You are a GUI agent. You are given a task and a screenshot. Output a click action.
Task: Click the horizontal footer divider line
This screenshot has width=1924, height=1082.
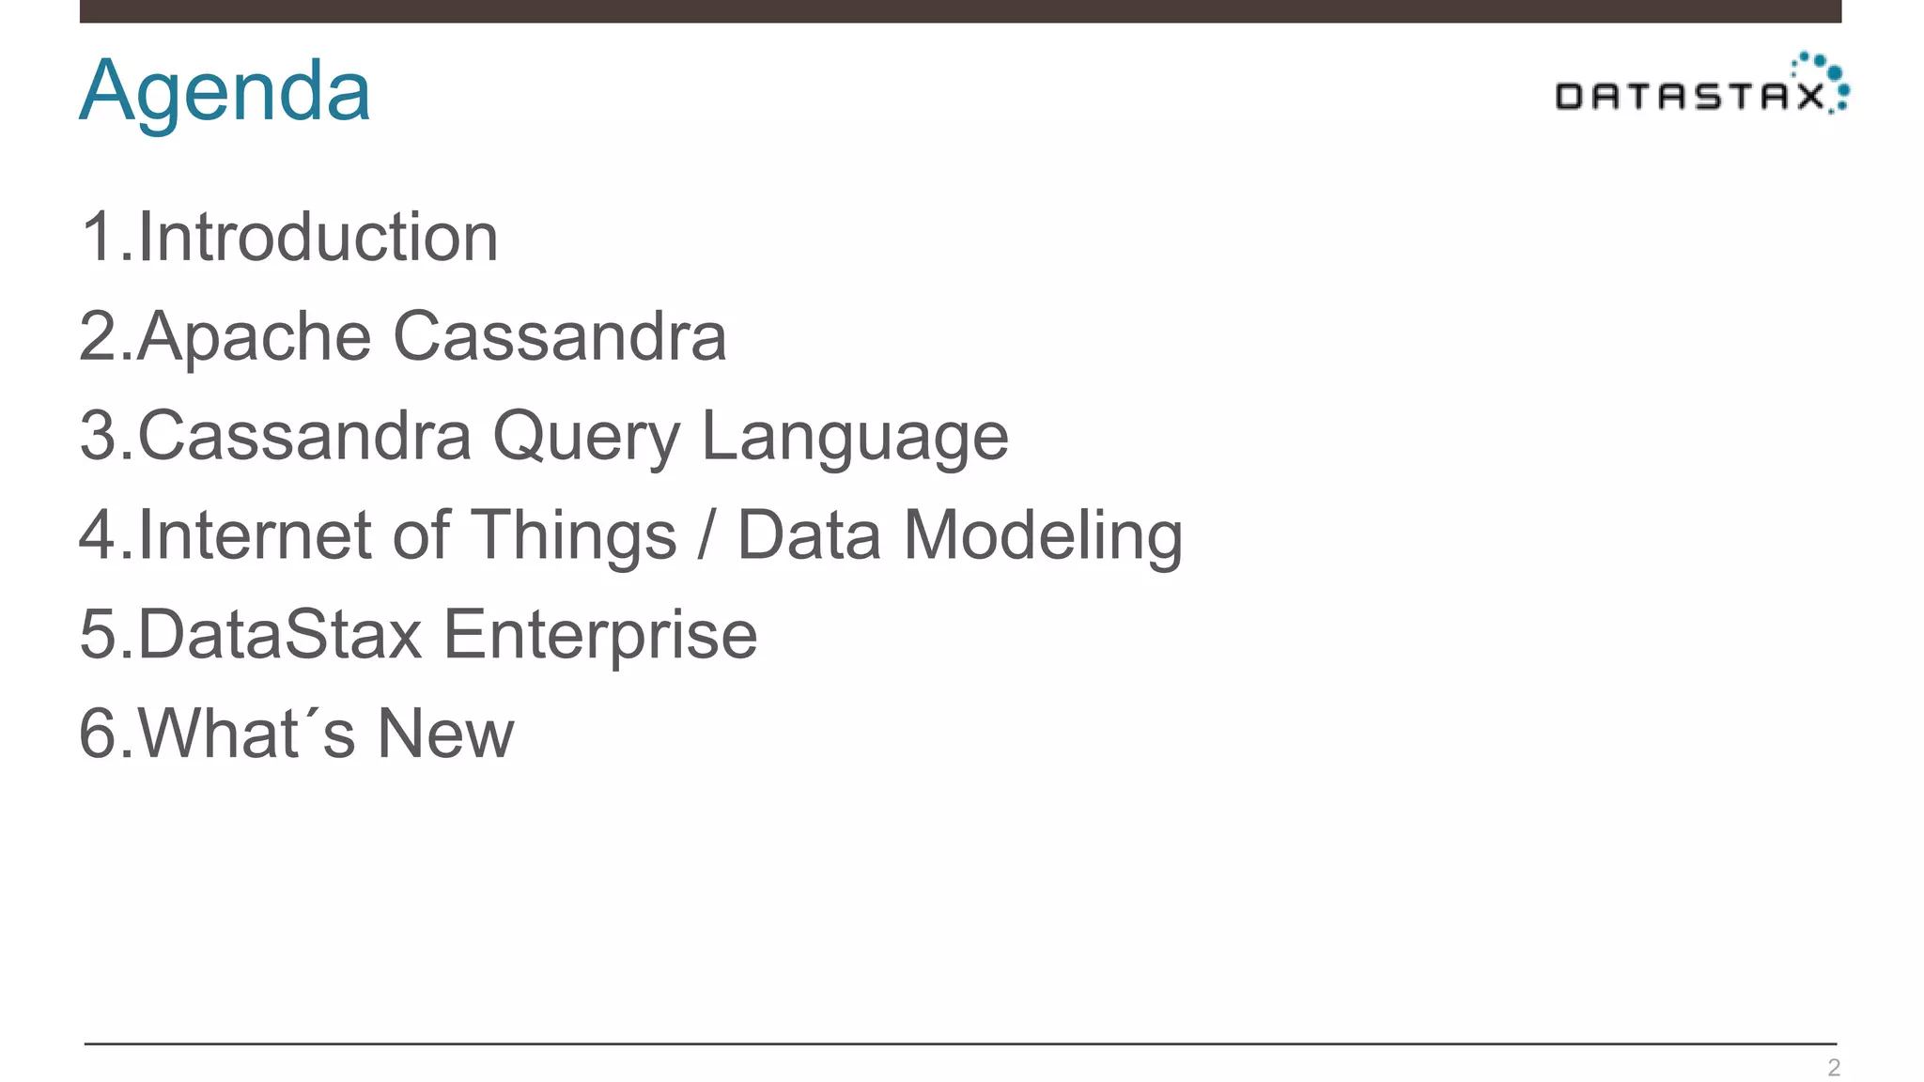(x=960, y=1043)
